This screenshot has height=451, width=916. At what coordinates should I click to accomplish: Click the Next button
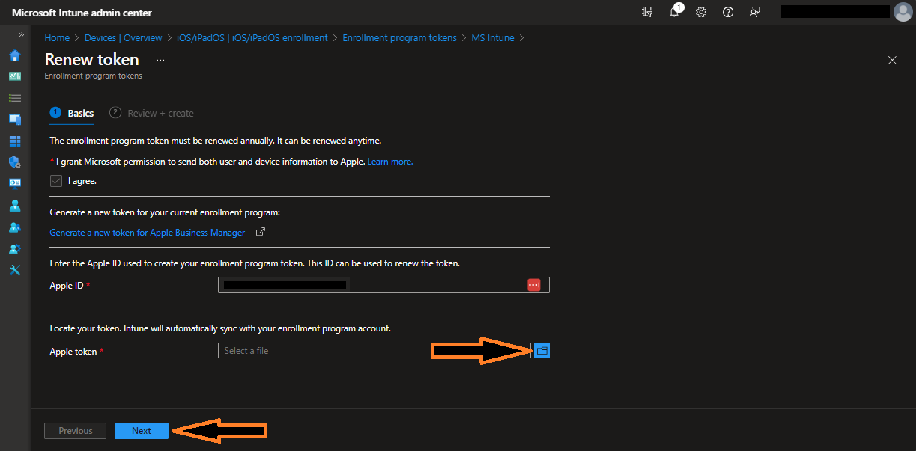coord(141,430)
